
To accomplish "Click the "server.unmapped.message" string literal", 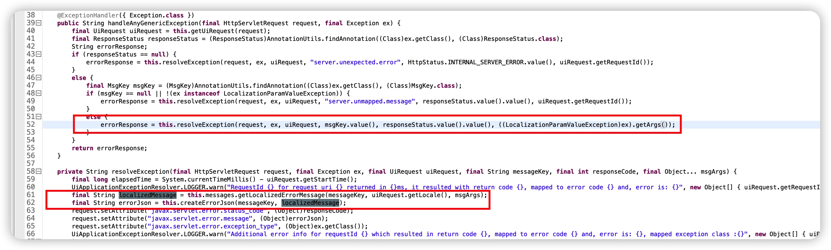I will pos(369,101).
